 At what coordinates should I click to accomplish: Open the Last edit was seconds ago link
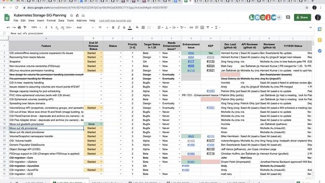[x=115, y=20]
